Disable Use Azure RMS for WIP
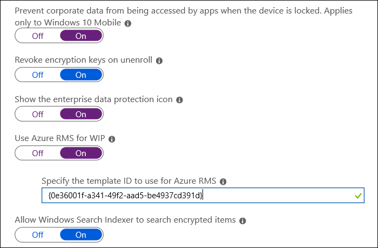 click(38, 153)
